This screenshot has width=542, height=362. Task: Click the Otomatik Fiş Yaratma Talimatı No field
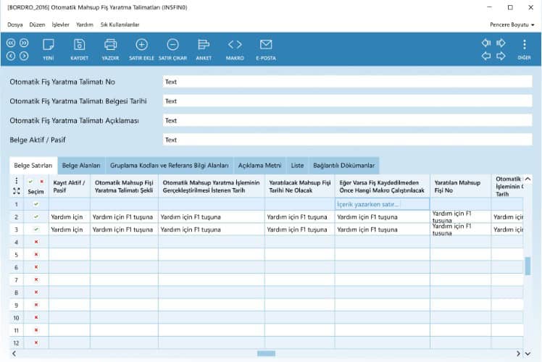coord(347,82)
